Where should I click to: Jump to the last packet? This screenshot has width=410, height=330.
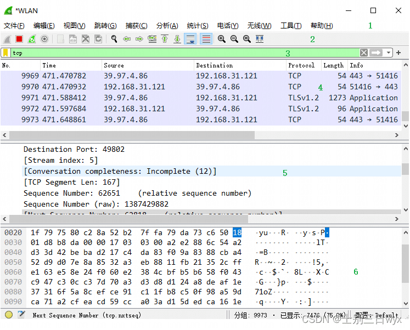click(x=177, y=39)
